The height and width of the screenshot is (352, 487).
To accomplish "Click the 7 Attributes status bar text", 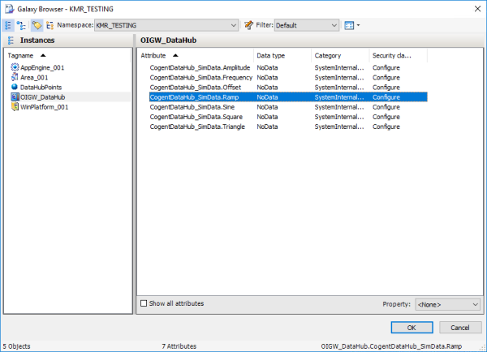I will tap(179, 346).
